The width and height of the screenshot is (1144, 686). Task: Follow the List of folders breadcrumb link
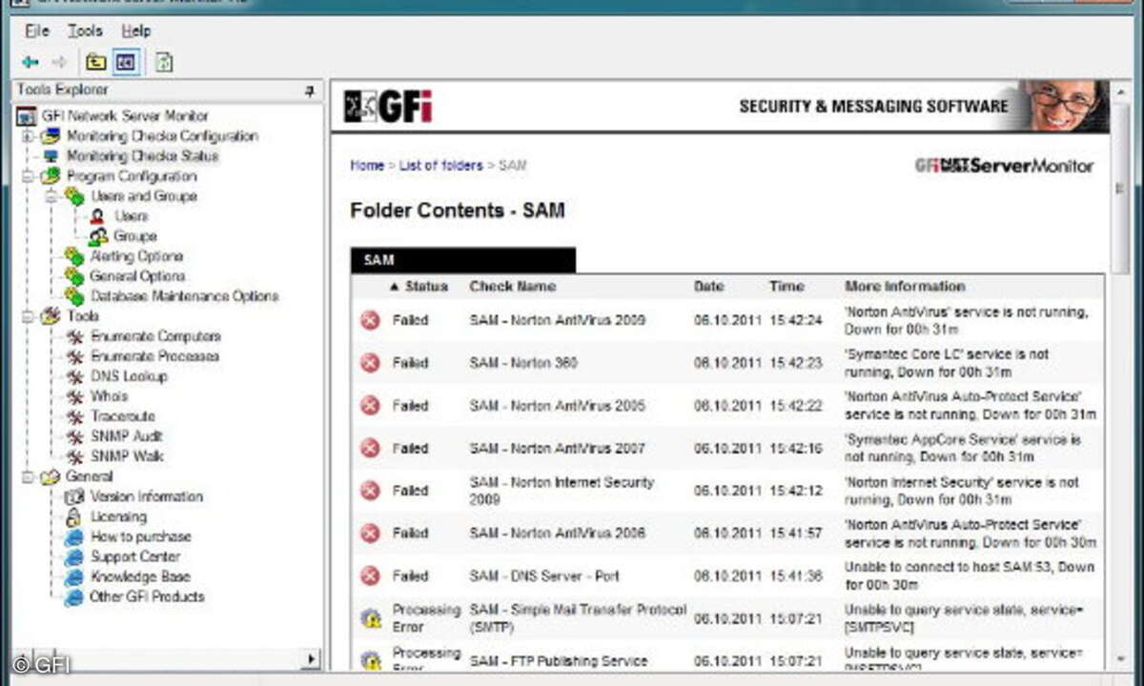coord(440,165)
